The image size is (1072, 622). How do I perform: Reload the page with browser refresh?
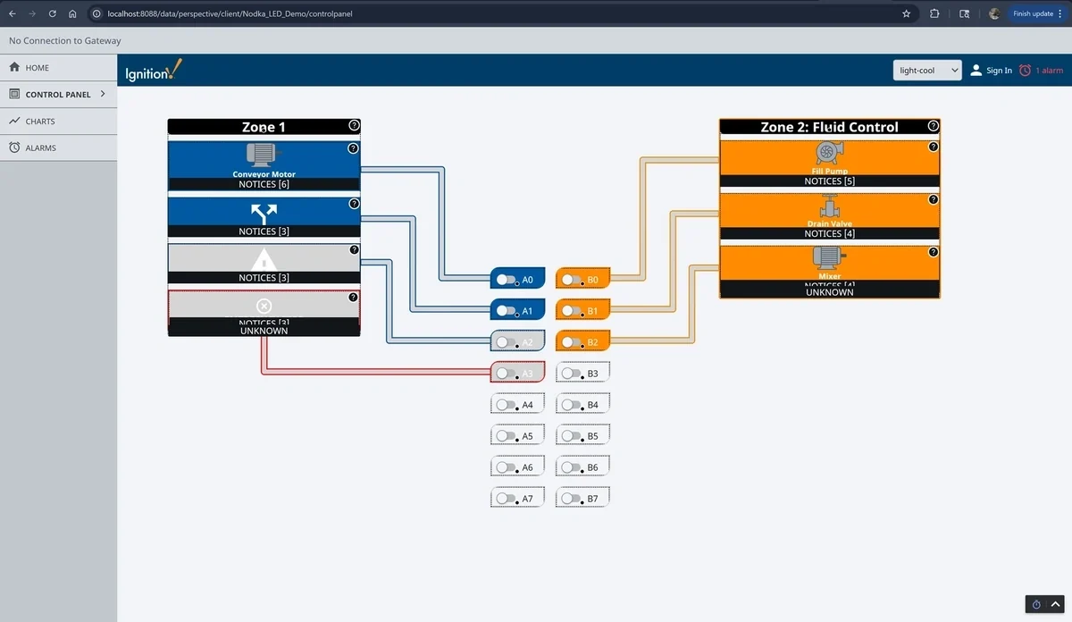pos(53,13)
